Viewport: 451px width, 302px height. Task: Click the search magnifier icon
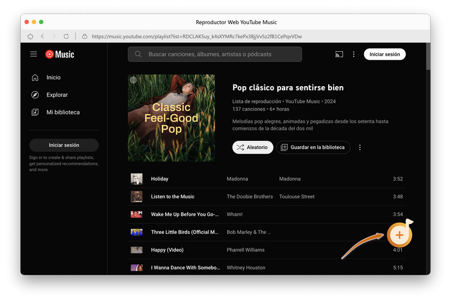(x=138, y=54)
